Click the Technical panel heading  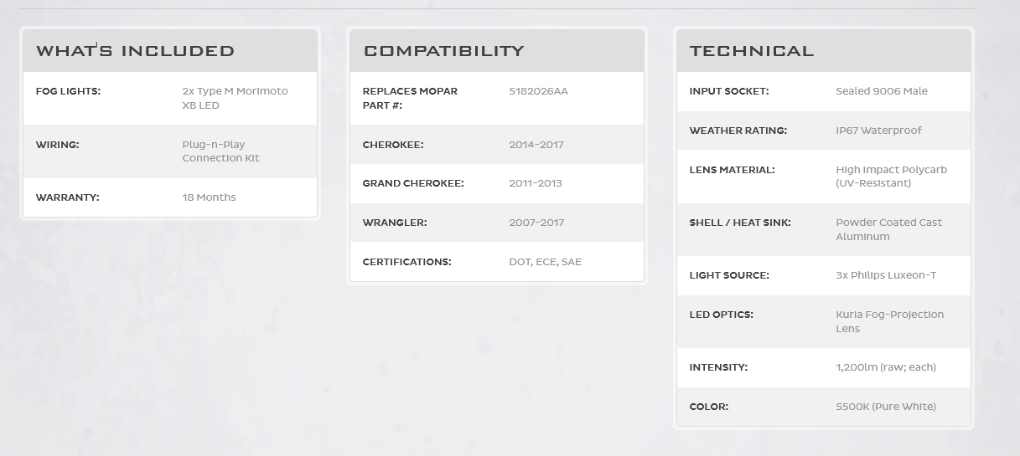tap(752, 51)
